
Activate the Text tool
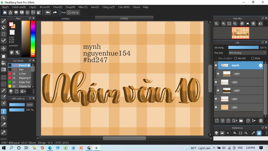(4, 111)
